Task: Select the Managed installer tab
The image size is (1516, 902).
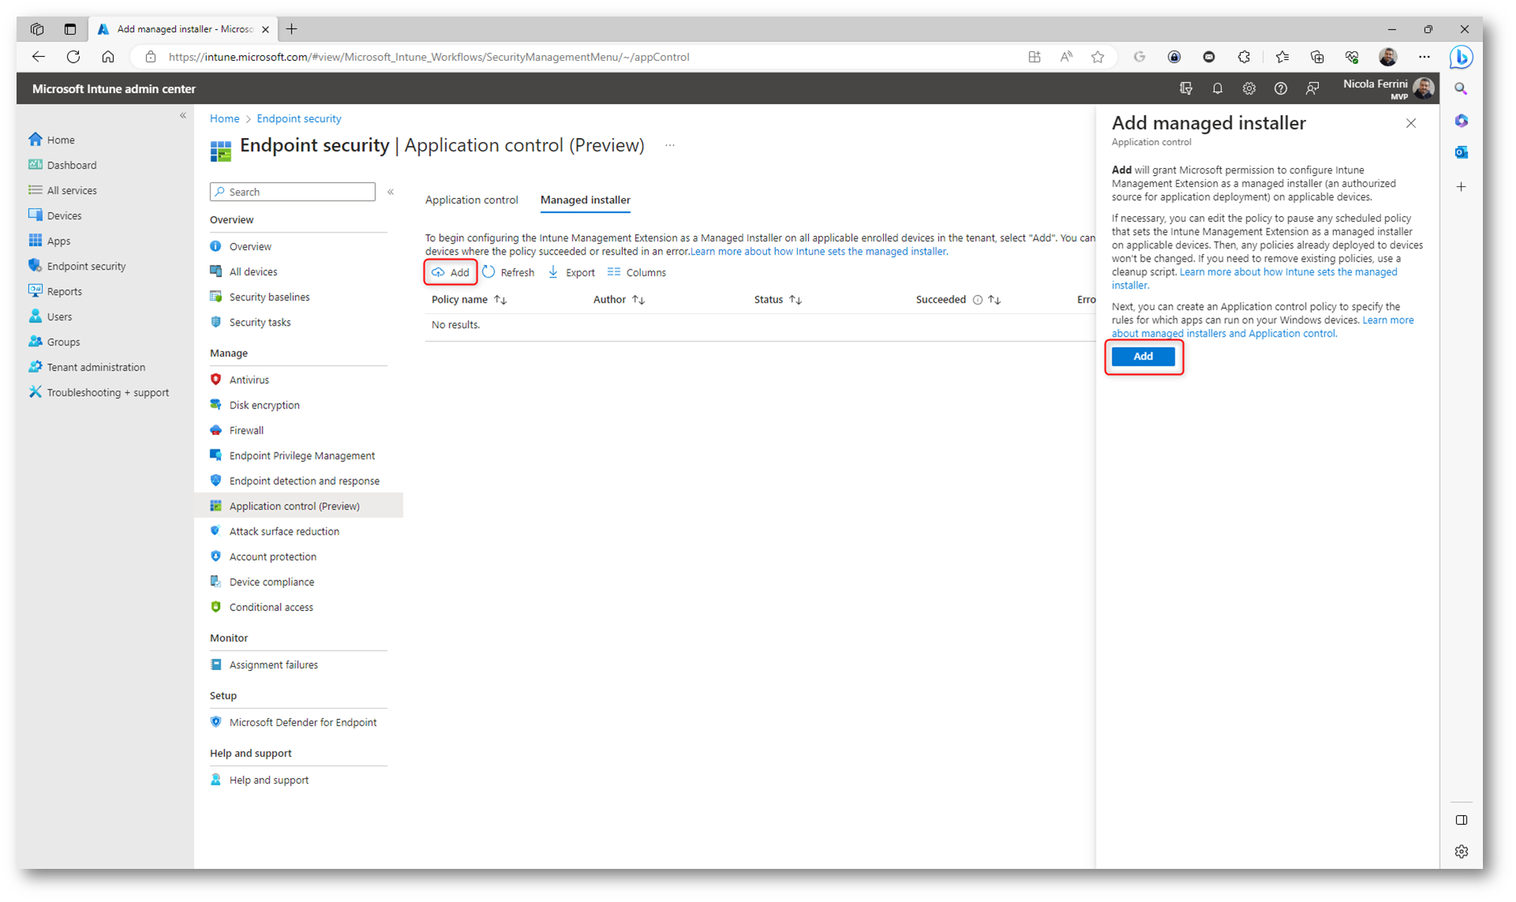Action: coord(585,199)
